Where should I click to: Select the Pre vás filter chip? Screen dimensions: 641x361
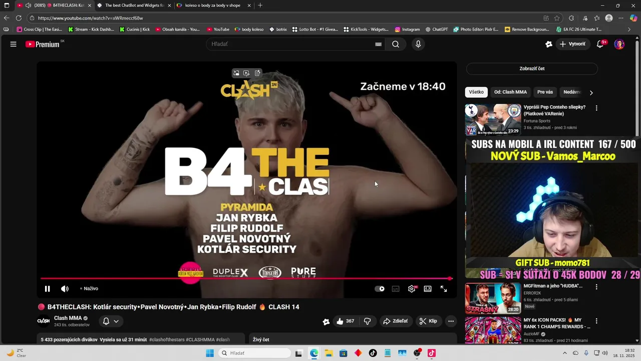pyautogui.click(x=545, y=92)
